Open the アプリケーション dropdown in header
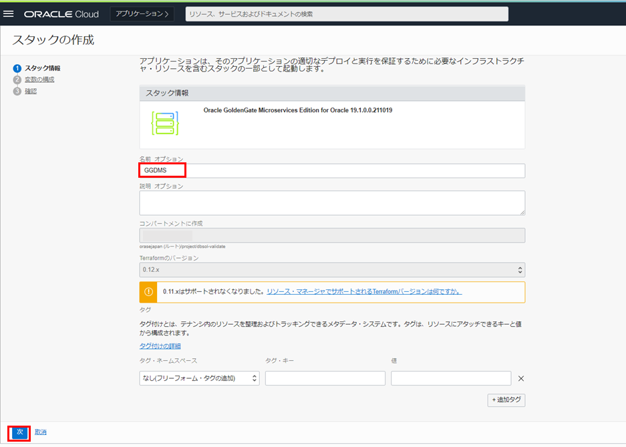The width and height of the screenshot is (626, 447). 142,14
